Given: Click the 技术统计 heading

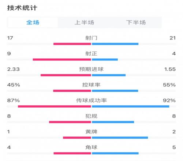Looking at the screenshot, I should pos(22,8).
